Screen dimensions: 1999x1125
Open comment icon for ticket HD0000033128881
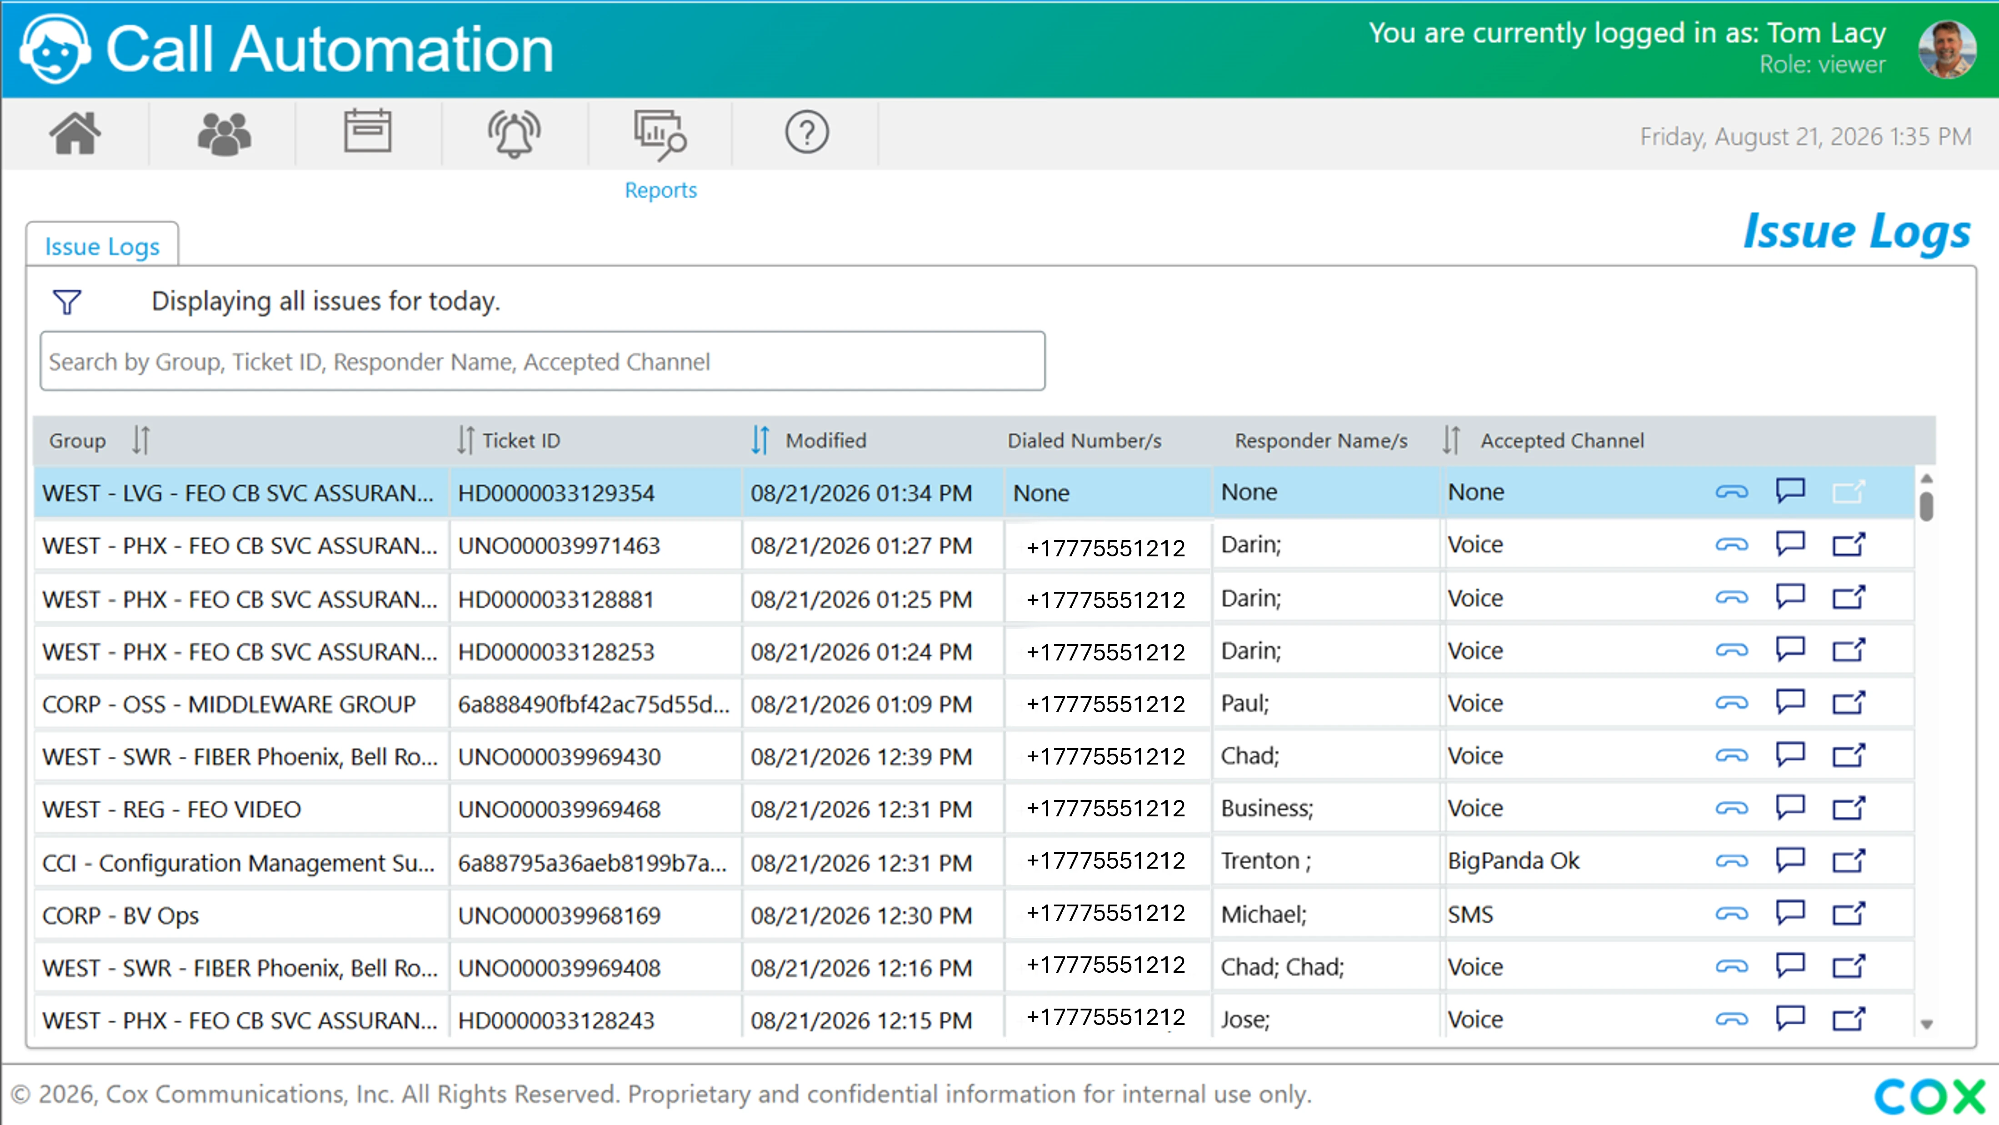1790,597
